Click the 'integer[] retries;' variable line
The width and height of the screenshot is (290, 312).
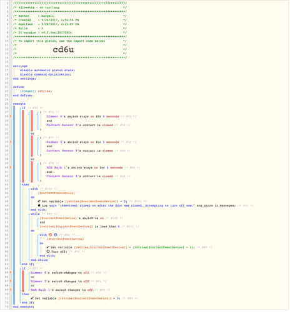[x=36, y=92]
